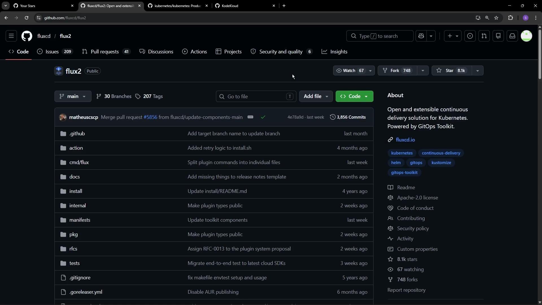Screen dimensions: 542x305
Task: Open the fluxcd.io website link
Action: (x=405, y=140)
